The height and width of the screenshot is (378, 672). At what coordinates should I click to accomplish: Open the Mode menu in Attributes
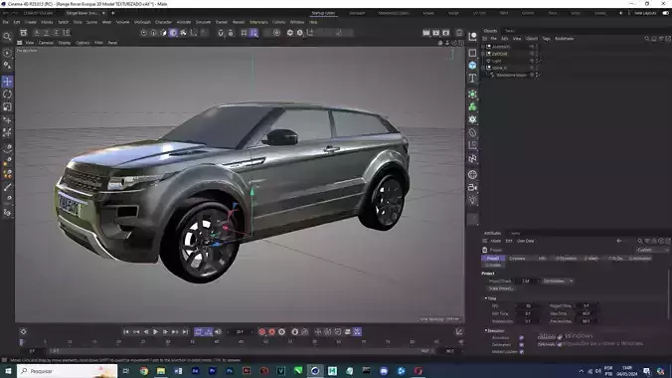[x=495, y=241]
